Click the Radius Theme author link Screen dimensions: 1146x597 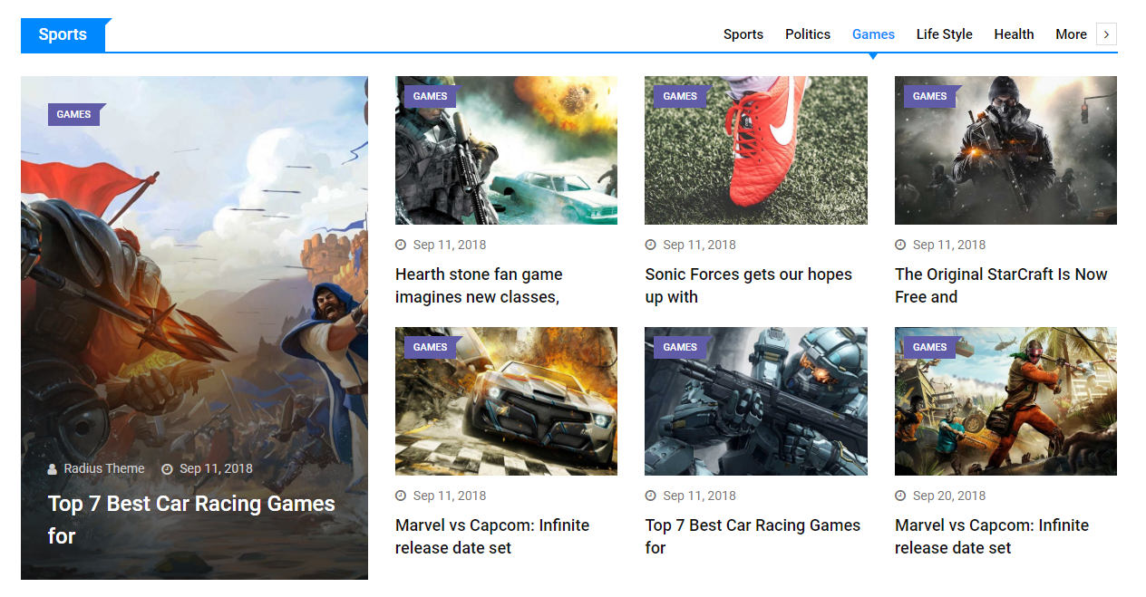(104, 468)
